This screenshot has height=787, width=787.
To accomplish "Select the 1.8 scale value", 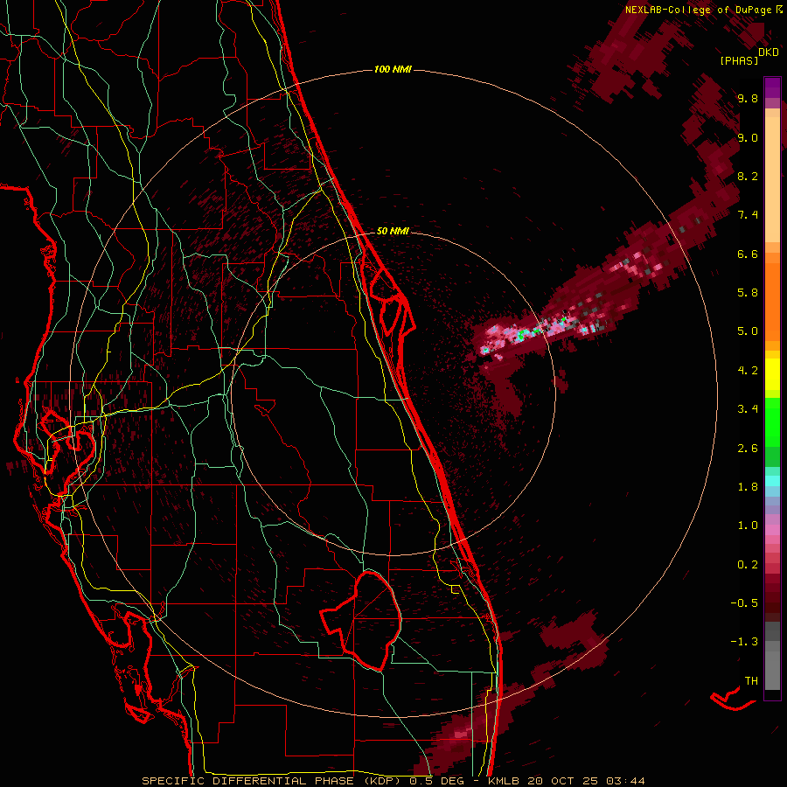I will tap(748, 487).
